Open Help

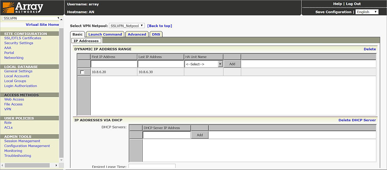click(x=338, y=4)
